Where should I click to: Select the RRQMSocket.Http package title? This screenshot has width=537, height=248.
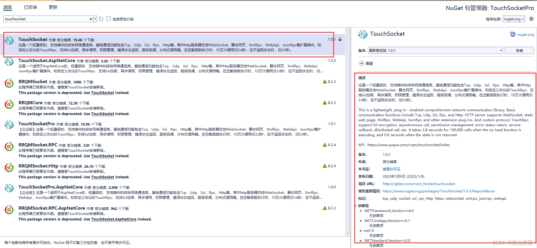point(38,166)
